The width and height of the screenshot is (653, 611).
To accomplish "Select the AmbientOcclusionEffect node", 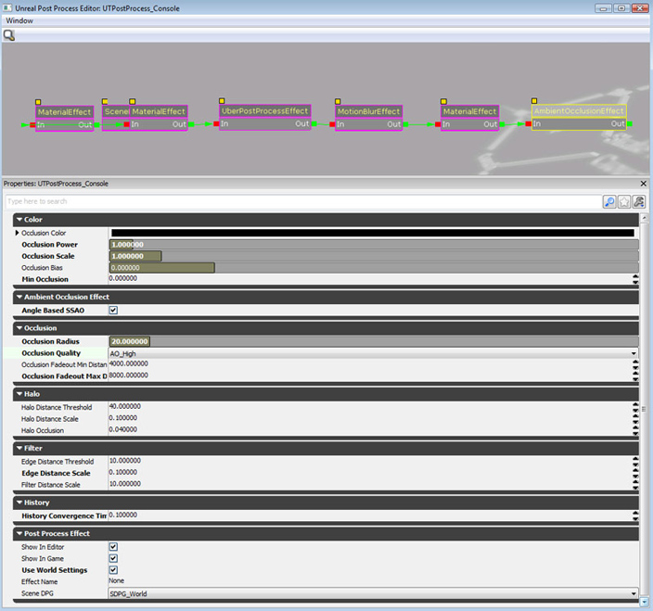I will tap(579, 118).
